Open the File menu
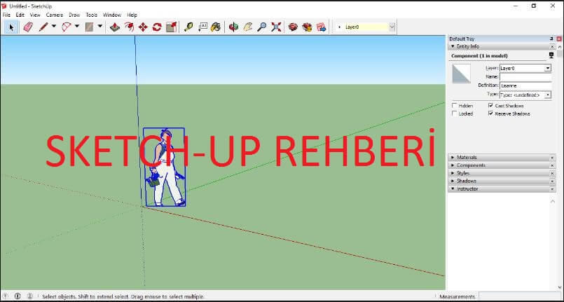The image size is (564, 302). [x=6, y=15]
